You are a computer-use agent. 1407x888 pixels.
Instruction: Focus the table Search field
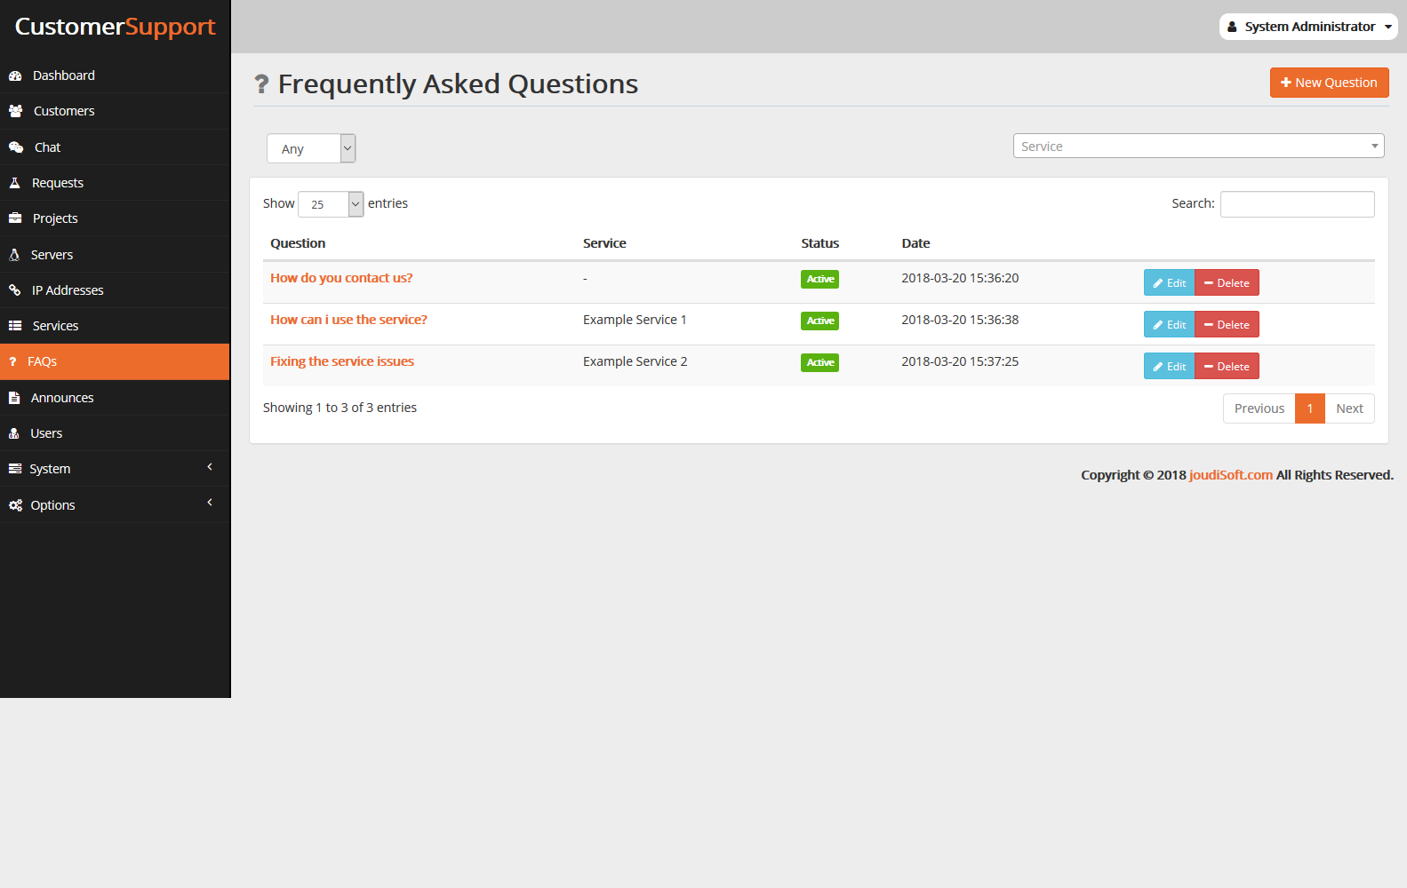[x=1297, y=204]
